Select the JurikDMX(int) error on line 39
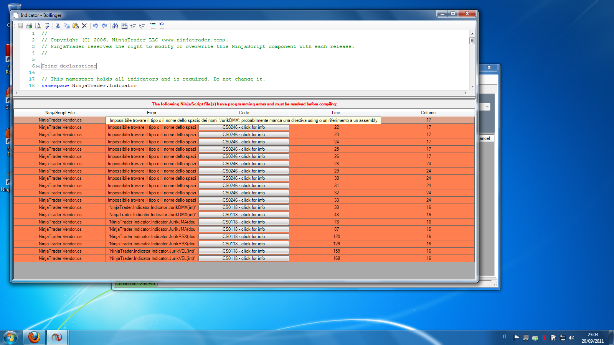Screen dimensions: 614x345 (x=152, y=207)
